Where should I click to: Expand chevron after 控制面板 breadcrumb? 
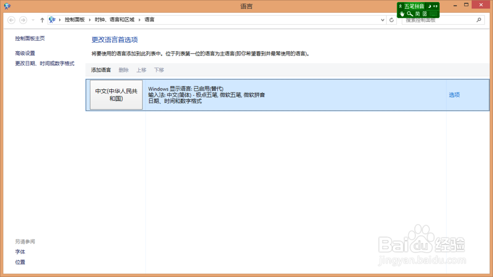click(x=90, y=20)
